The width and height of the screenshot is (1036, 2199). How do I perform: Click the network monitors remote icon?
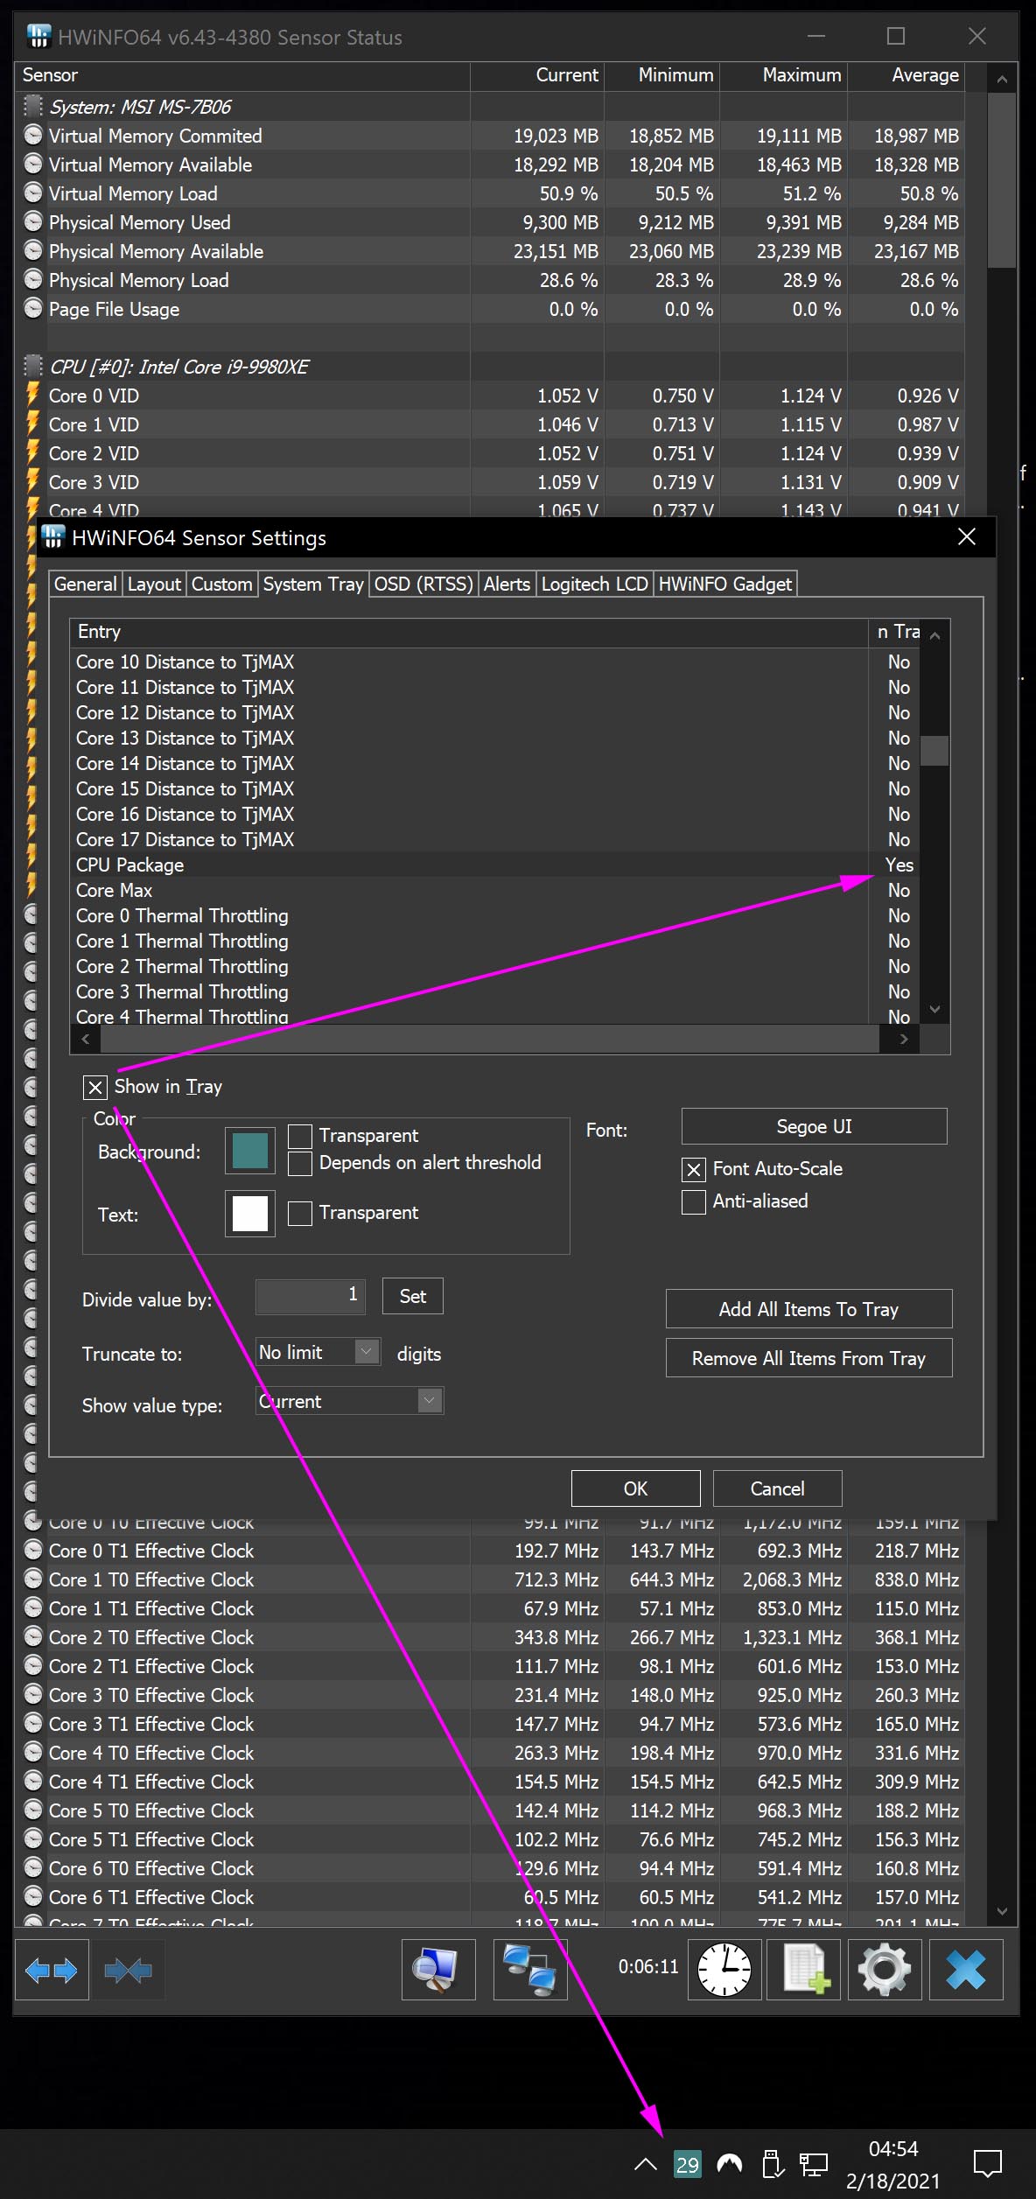click(x=530, y=1970)
